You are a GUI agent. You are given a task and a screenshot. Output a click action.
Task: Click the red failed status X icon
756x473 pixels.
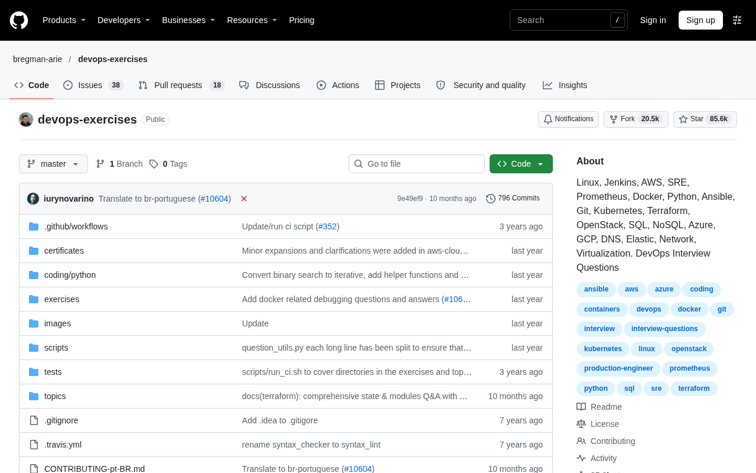244,199
